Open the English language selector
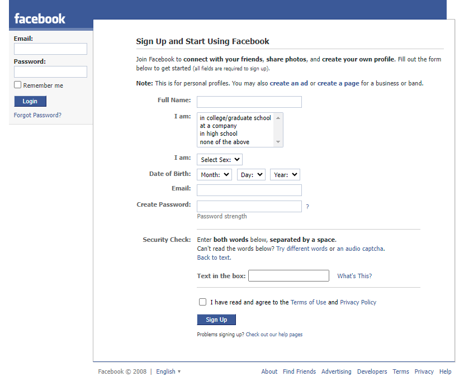Screen dimensions: 464x391 168,371
